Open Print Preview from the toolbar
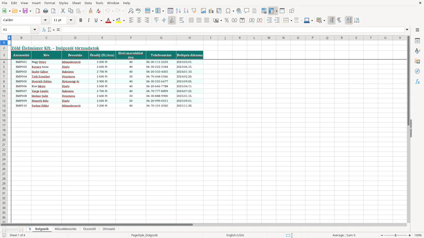 [x=53, y=11]
